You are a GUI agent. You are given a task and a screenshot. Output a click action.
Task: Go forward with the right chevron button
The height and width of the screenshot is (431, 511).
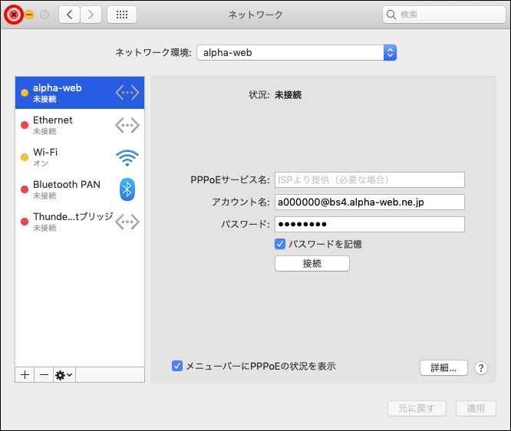[x=91, y=15]
